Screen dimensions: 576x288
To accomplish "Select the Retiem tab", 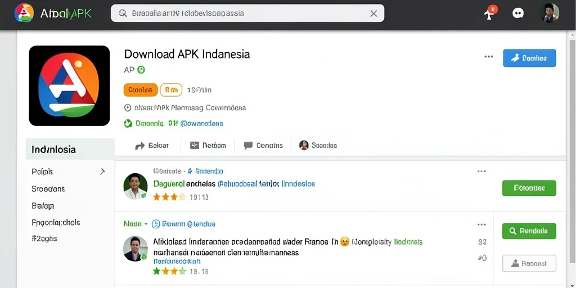I will [208, 146].
